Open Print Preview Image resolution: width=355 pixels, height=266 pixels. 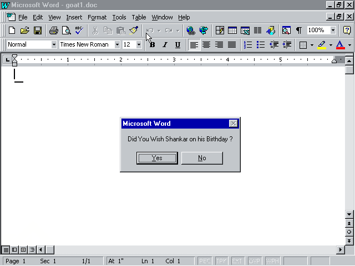[67, 30]
